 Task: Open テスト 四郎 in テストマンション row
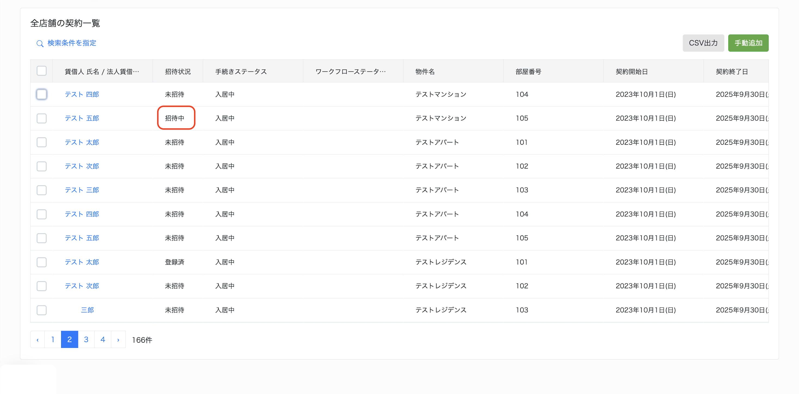point(82,94)
